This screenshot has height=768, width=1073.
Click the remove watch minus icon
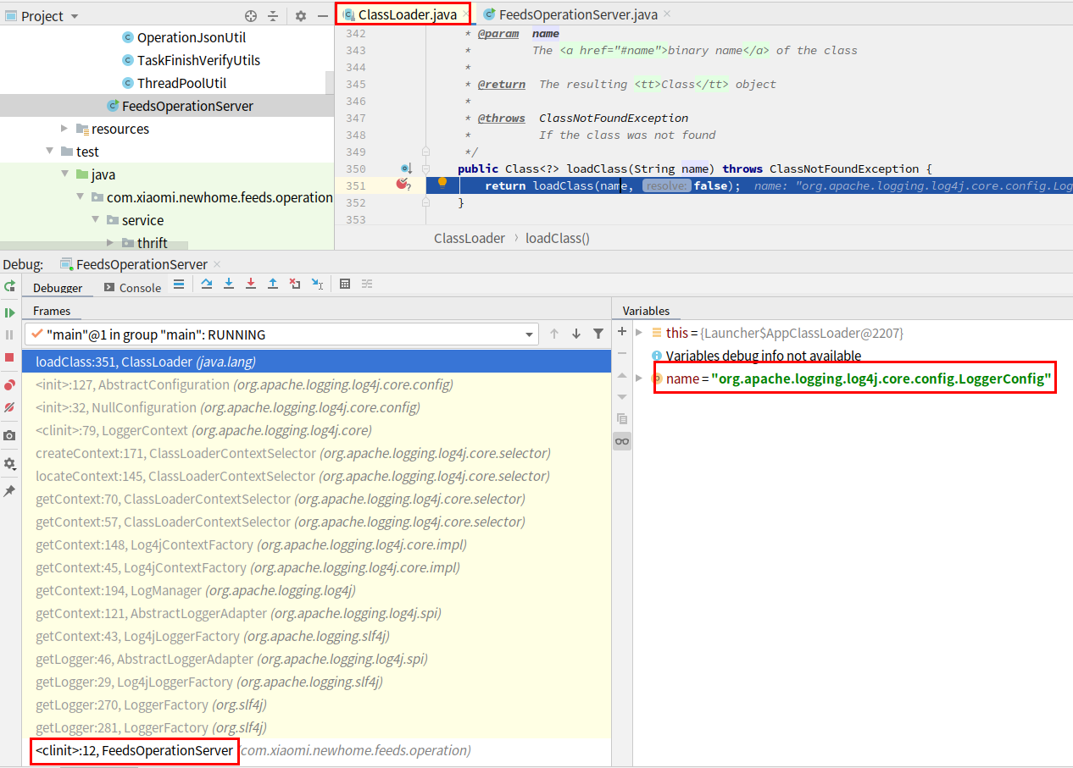(x=622, y=353)
